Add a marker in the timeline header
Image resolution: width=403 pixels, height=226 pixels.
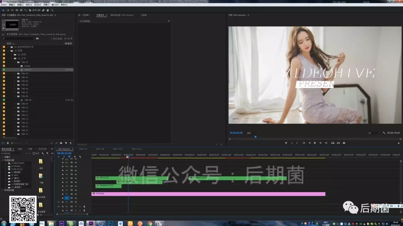click(75, 156)
